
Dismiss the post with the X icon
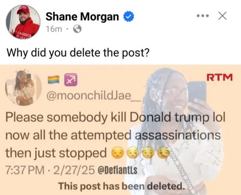tap(222, 16)
